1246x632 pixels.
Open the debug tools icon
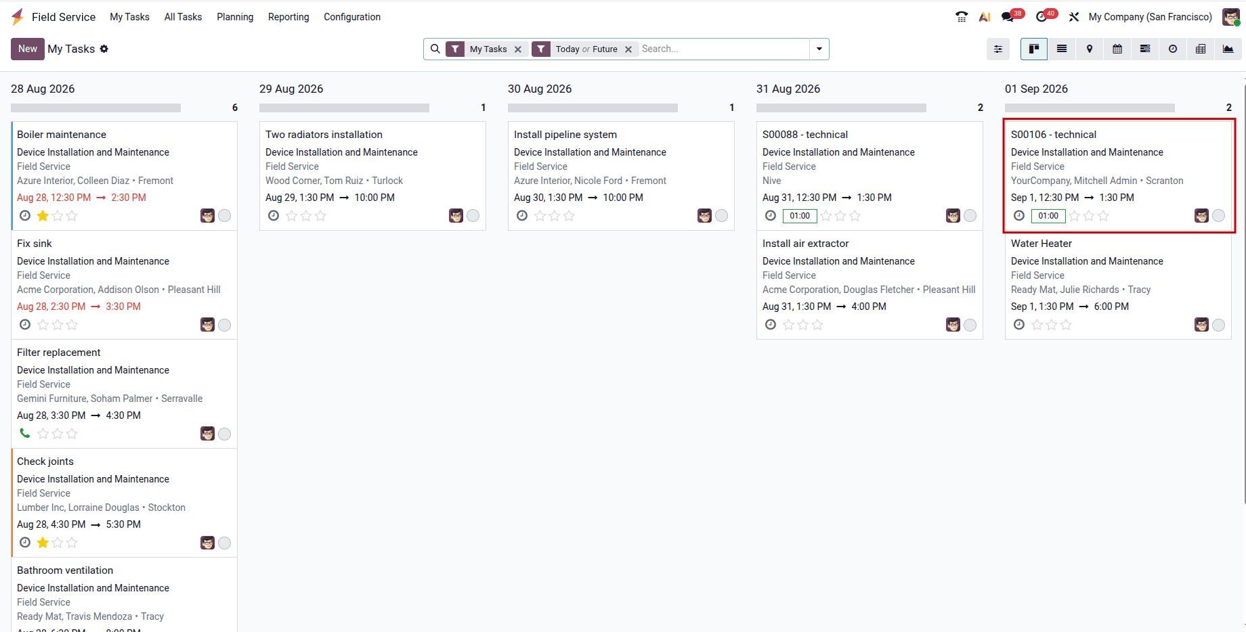tap(1074, 17)
